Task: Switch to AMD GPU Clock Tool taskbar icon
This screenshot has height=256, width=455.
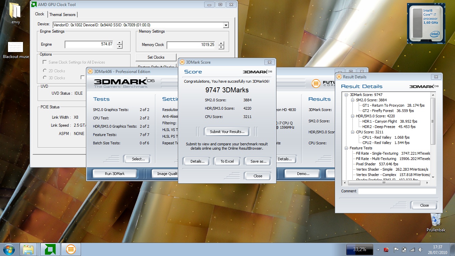Action: click(x=50, y=249)
